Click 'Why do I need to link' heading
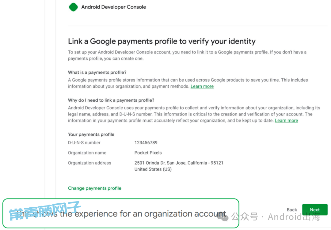Image resolution: width=331 pixels, height=230 pixels. pos(111,100)
